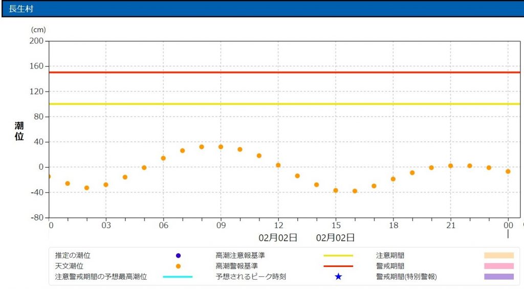Click the tide data point at 12 hours
The width and height of the screenshot is (524, 289).
tap(278, 165)
